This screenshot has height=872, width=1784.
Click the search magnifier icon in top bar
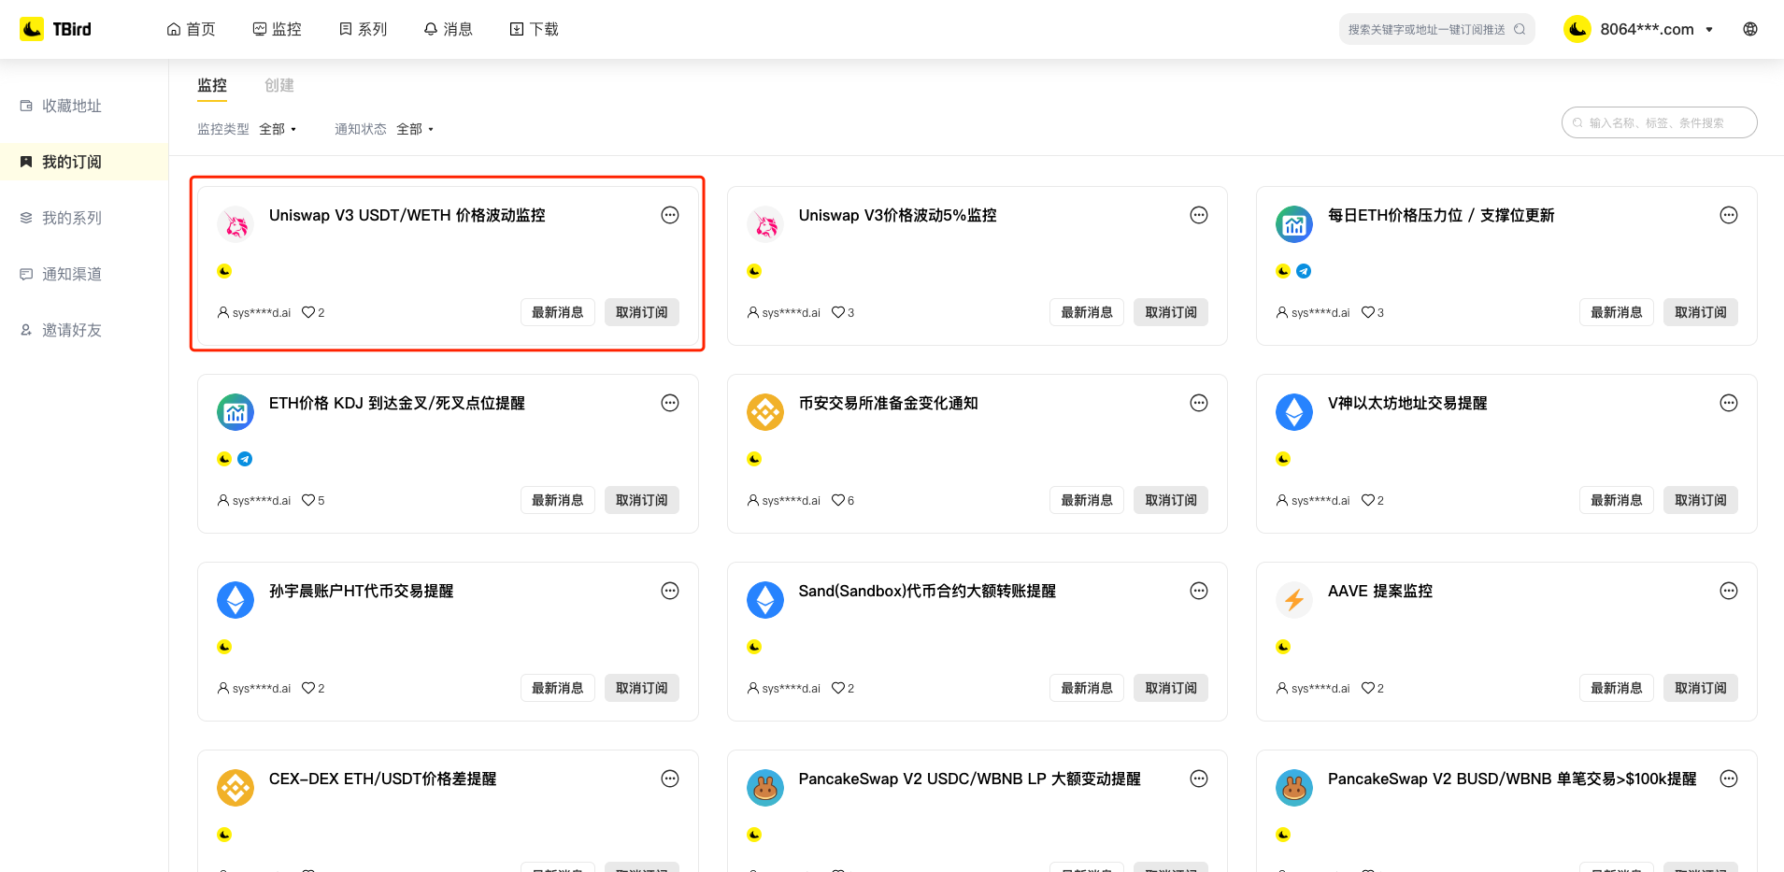coord(1520,29)
